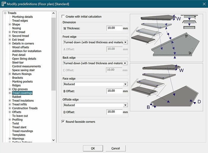Select Mortising details in the tree
This screenshot has width=208, height=153.
tap(22, 17)
